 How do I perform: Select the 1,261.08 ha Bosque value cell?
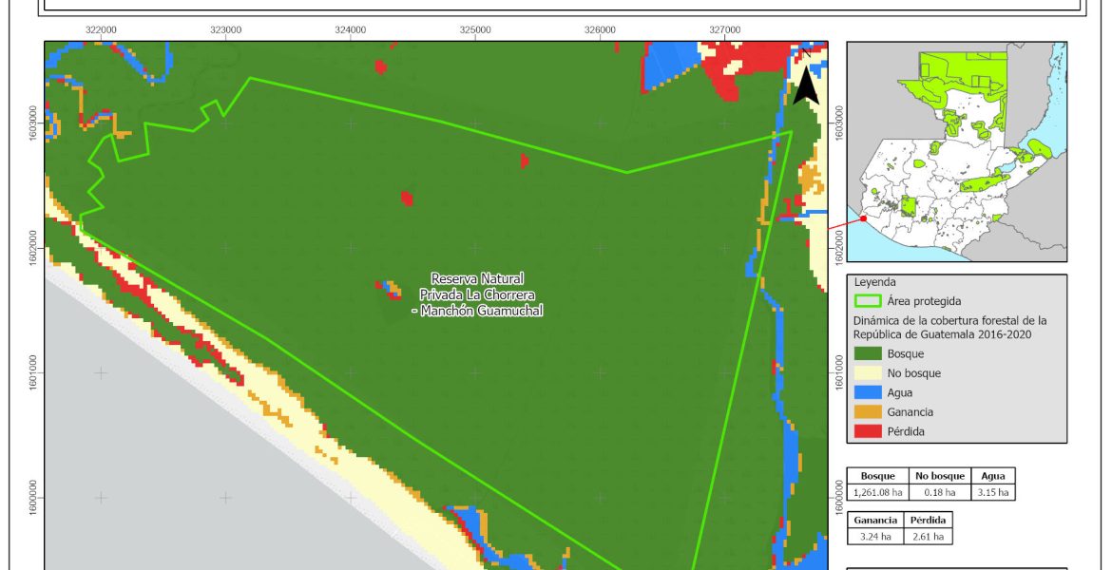pyautogui.click(x=878, y=492)
